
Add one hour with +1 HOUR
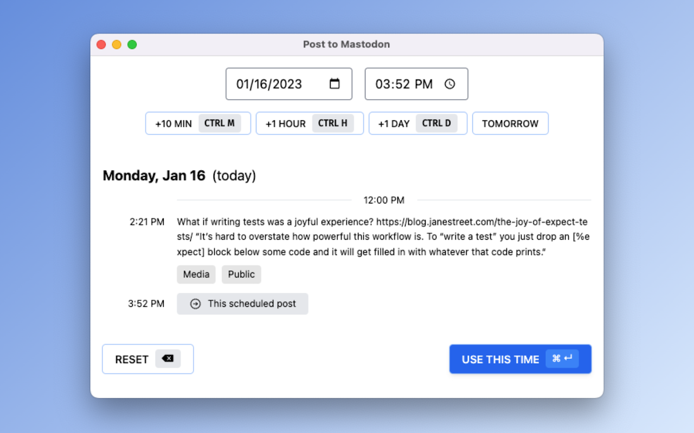[310, 123]
